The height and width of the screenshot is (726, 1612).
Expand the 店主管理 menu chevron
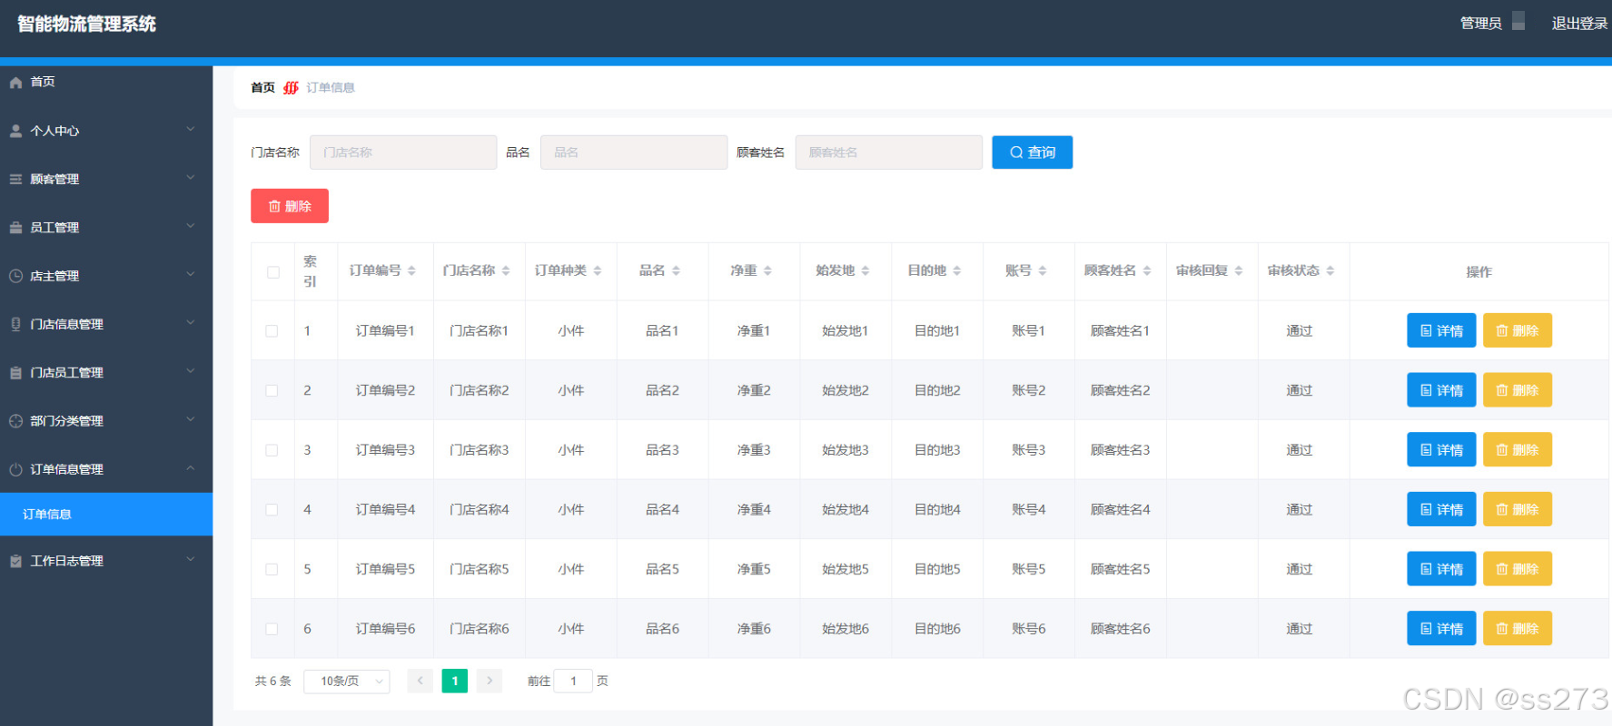tap(191, 274)
